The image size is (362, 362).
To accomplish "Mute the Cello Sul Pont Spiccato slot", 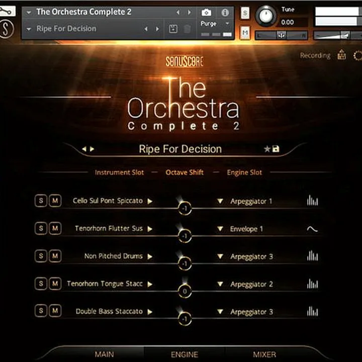I will 55,201.
